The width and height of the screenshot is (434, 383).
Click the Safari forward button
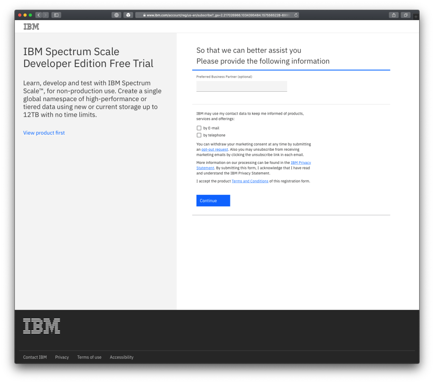(x=45, y=15)
